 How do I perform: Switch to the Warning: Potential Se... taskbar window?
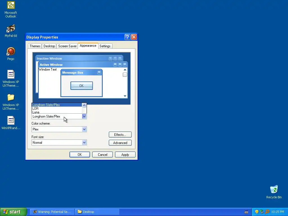coord(52,212)
